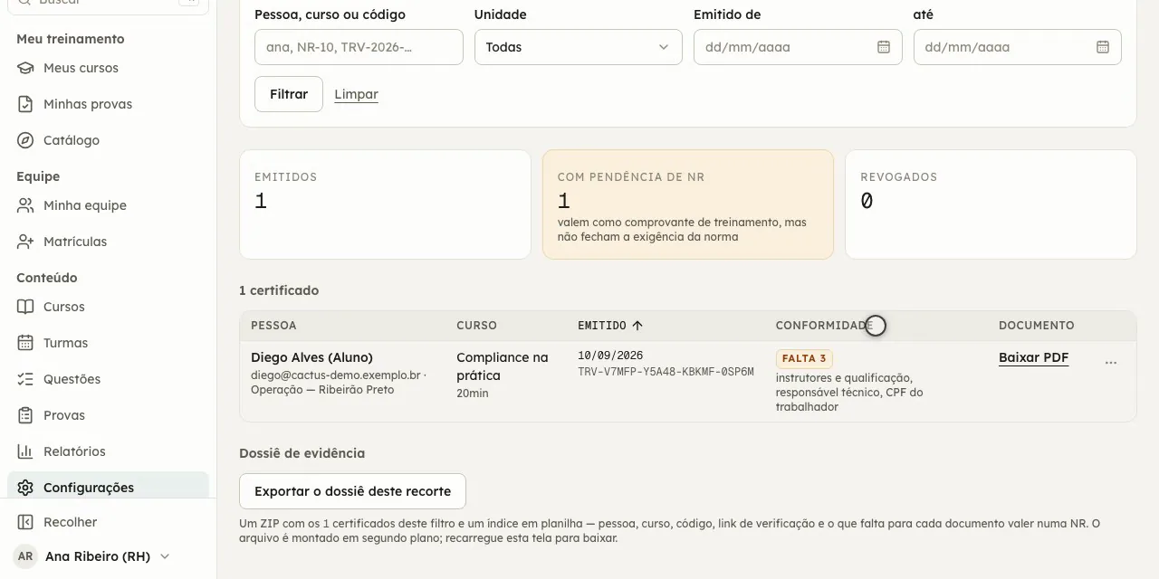Click the Filtrar button

(289, 94)
